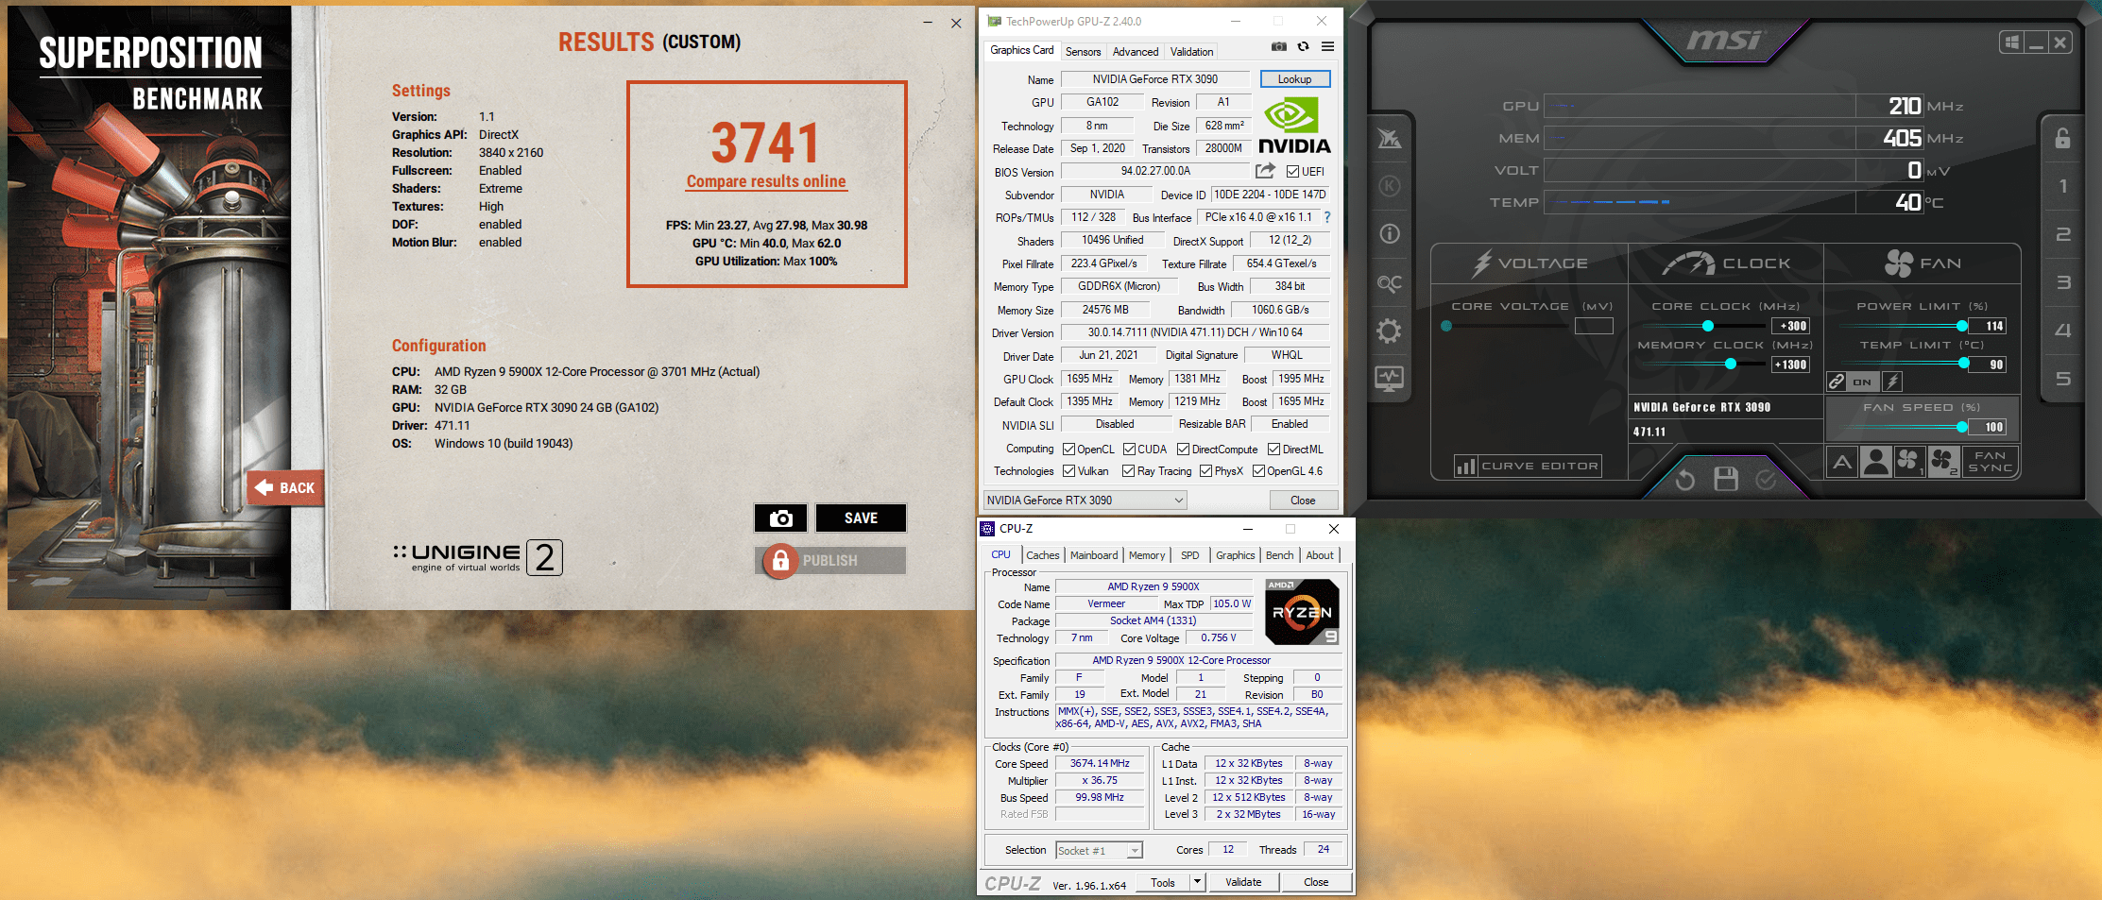Reset Afterburner settings with the reset arrow
This screenshot has height=900, width=2102.
(1684, 481)
